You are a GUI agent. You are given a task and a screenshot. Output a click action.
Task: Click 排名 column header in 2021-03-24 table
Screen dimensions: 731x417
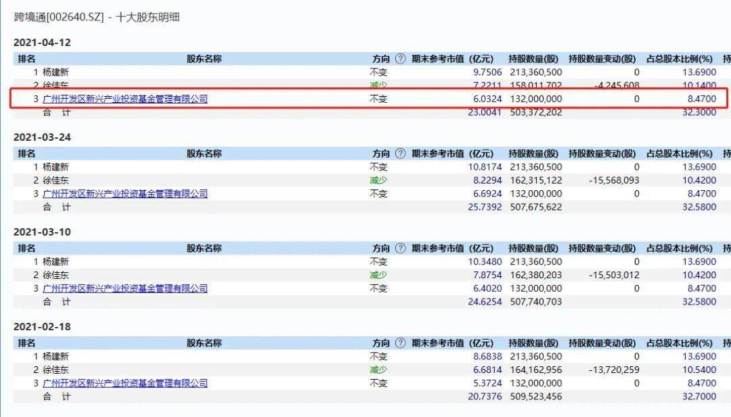coord(26,154)
